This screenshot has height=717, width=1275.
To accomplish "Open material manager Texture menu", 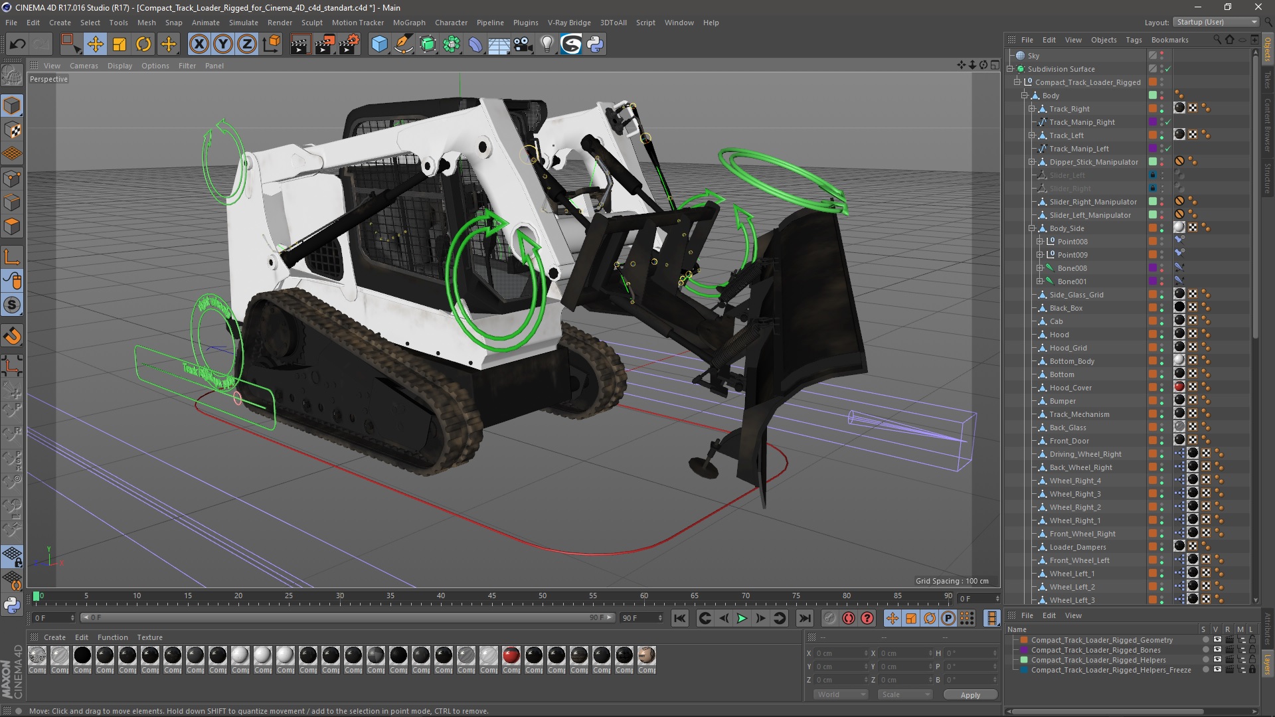I will tap(149, 637).
